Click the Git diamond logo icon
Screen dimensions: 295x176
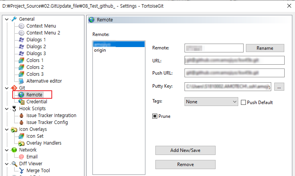(14, 88)
